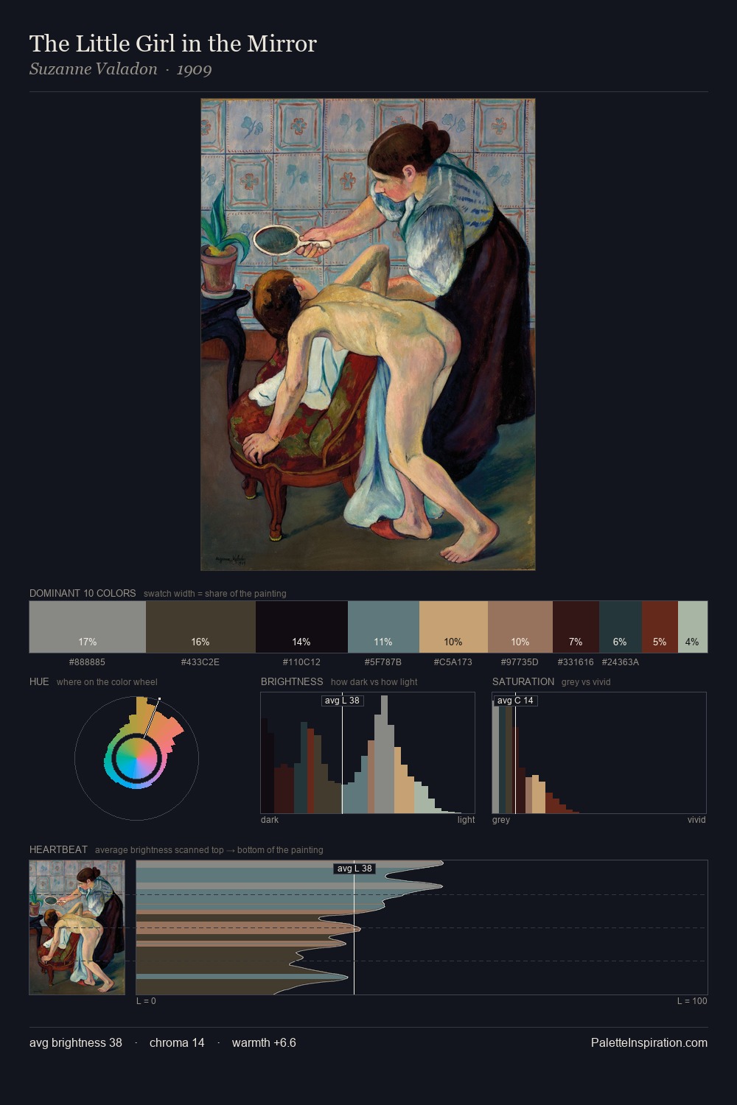Click the 'avg C 14' label in Saturation chart
The width and height of the screenshot is (737, 1105).
[515, 701]
